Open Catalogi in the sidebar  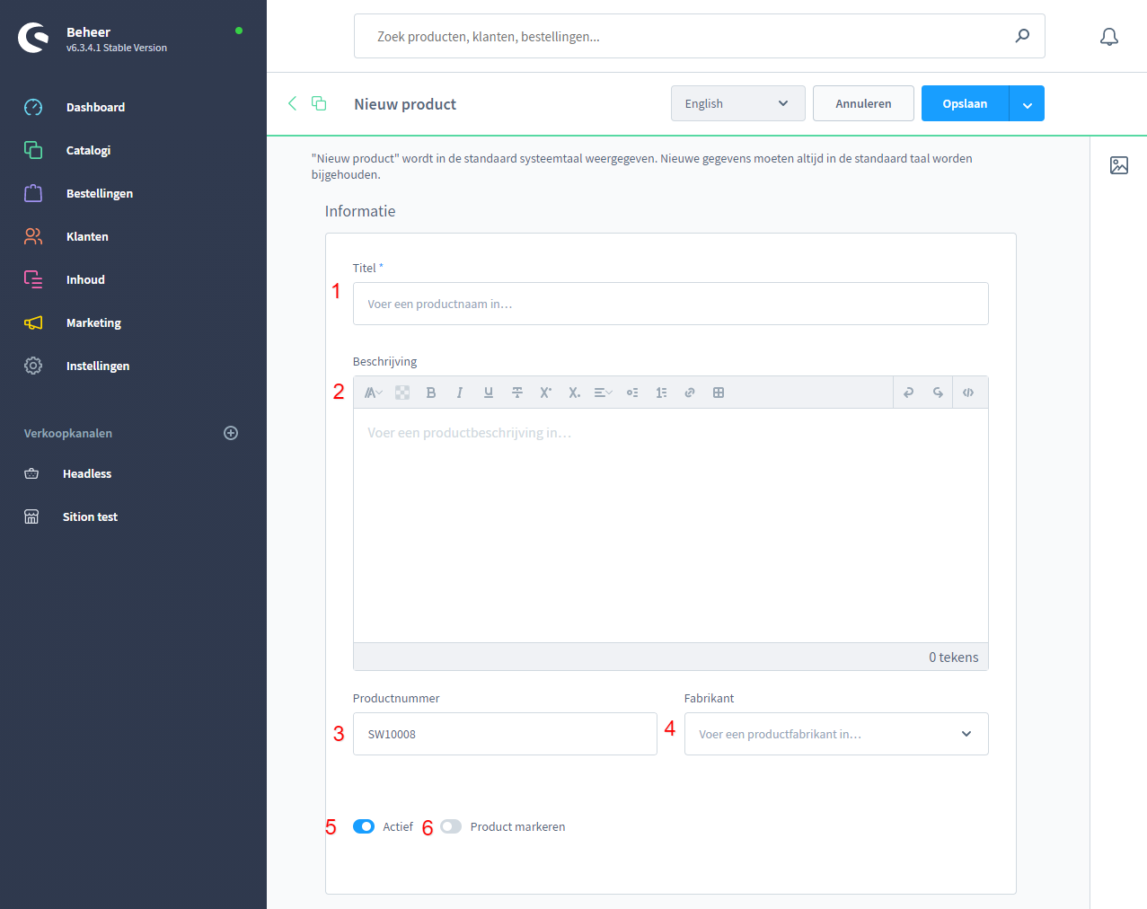(x=88, y=150)
